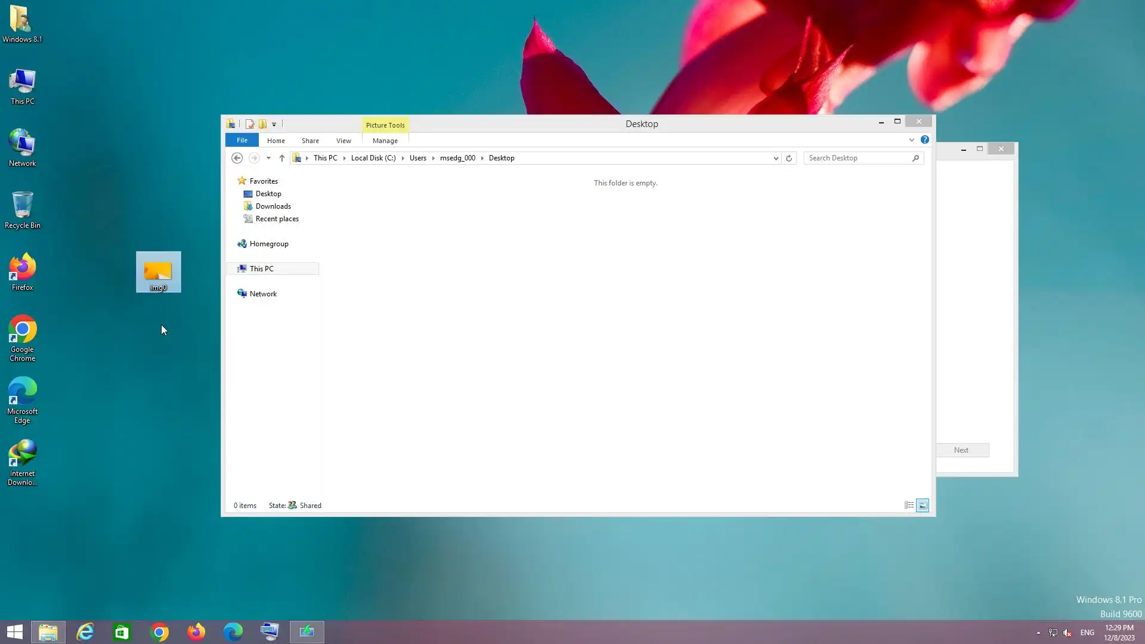Viewport: 1145px width, 644px height.
Task: Click the search magnifier icon
Action: [915, 158]
